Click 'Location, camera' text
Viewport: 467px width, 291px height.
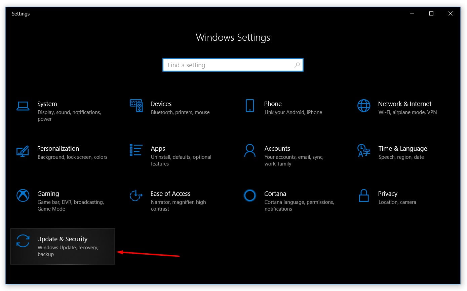tap(397, 202)
